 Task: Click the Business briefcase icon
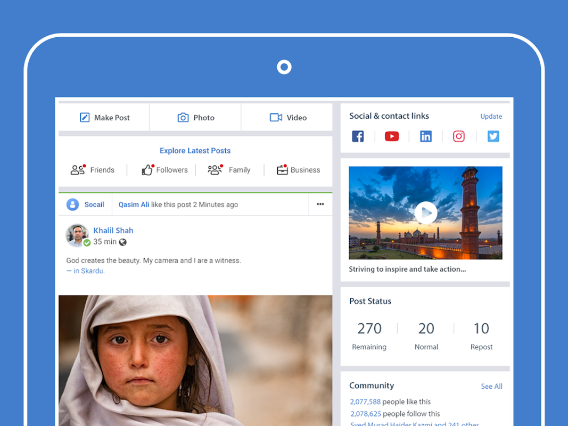(x=282, y=169)
